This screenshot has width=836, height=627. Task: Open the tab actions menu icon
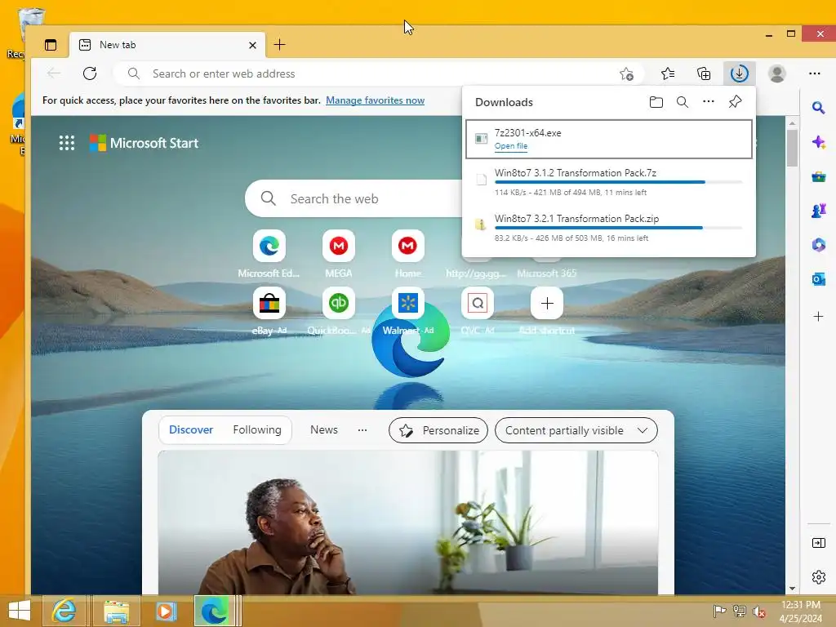pos(51,45)
